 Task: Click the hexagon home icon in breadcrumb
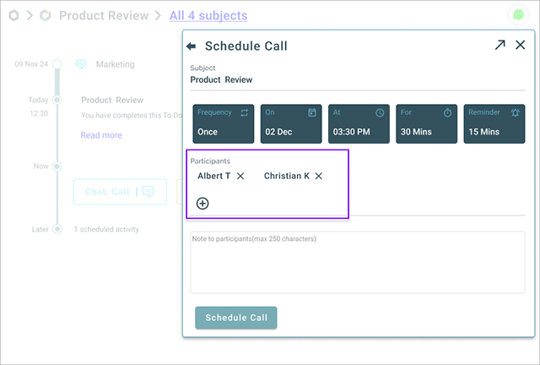click(13, 15)
